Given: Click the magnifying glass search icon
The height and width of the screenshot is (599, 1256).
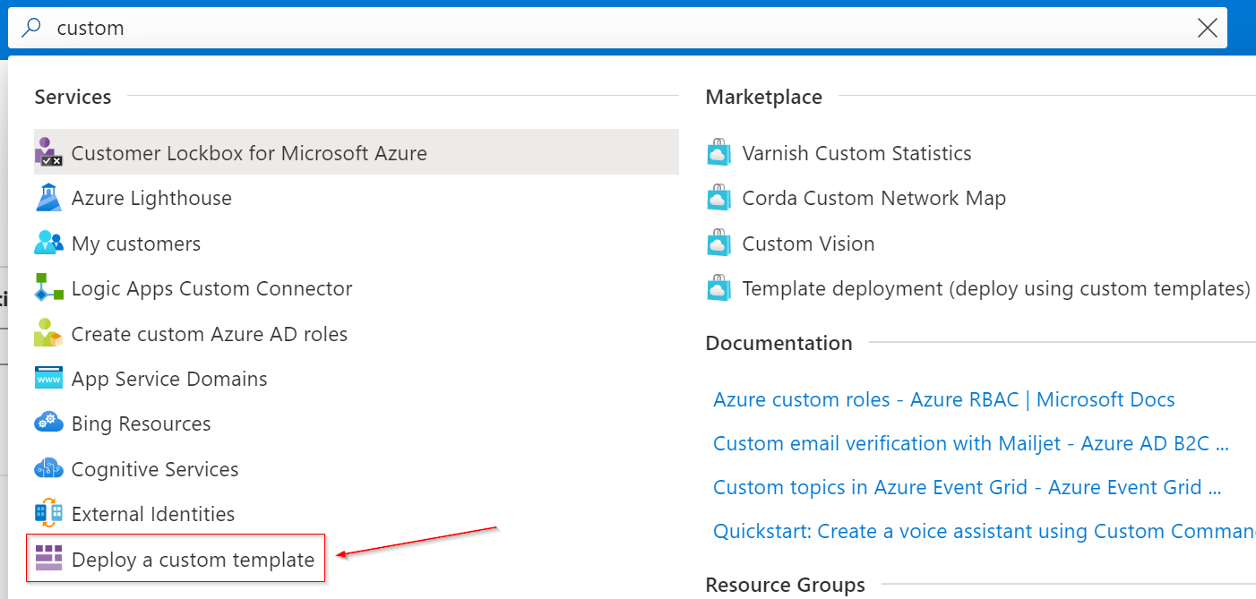Looking at the screenshot, I should (31, 28).
